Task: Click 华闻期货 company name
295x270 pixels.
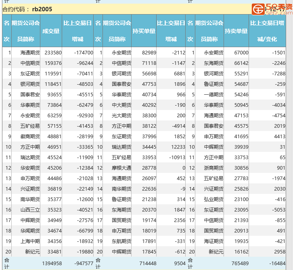Action: (x=30, y=231)
